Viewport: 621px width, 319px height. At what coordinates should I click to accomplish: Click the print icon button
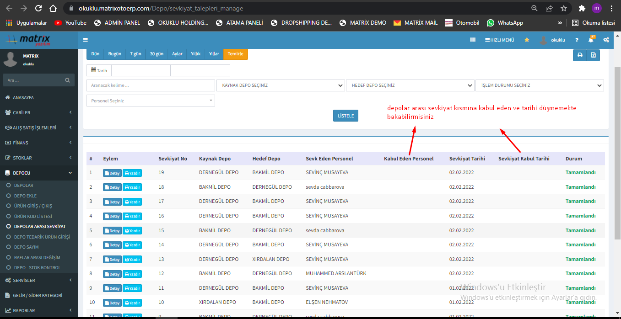[x=580, y=55]
